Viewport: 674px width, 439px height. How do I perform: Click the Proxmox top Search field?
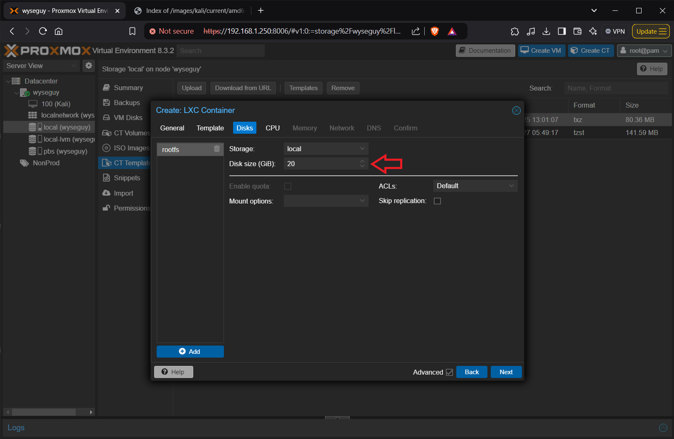point(221,51)
